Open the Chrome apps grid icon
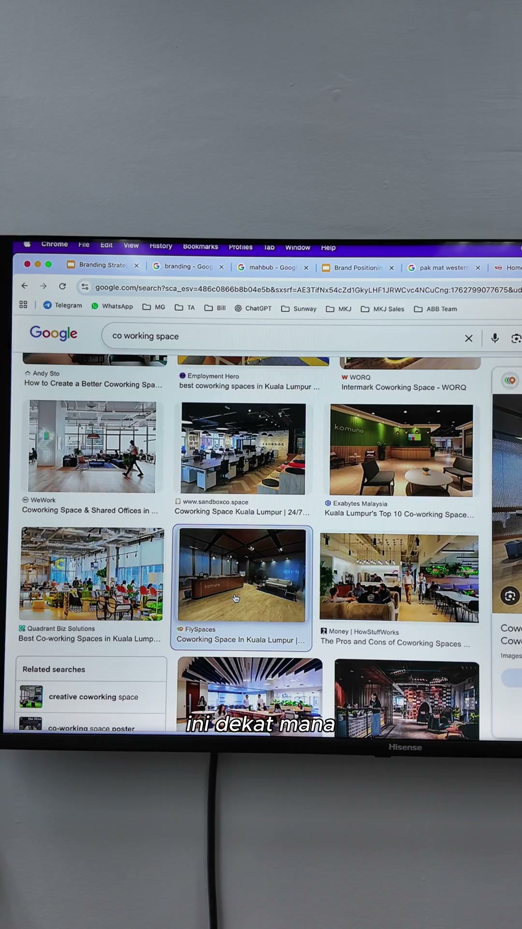 tap(23, 304)
